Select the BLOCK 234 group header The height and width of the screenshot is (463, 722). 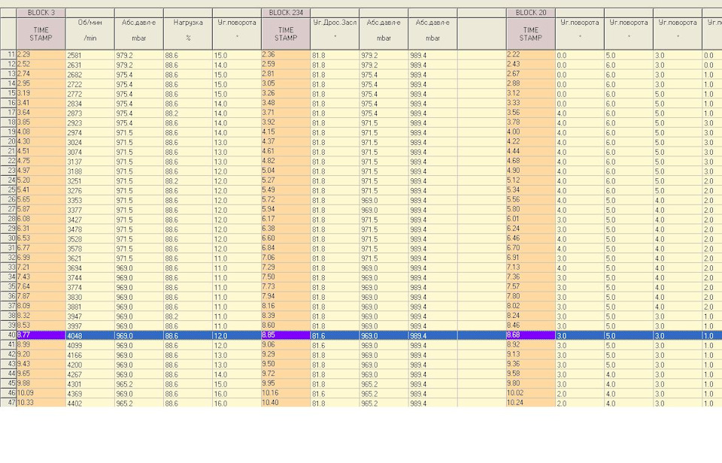(x=286, y=13)
